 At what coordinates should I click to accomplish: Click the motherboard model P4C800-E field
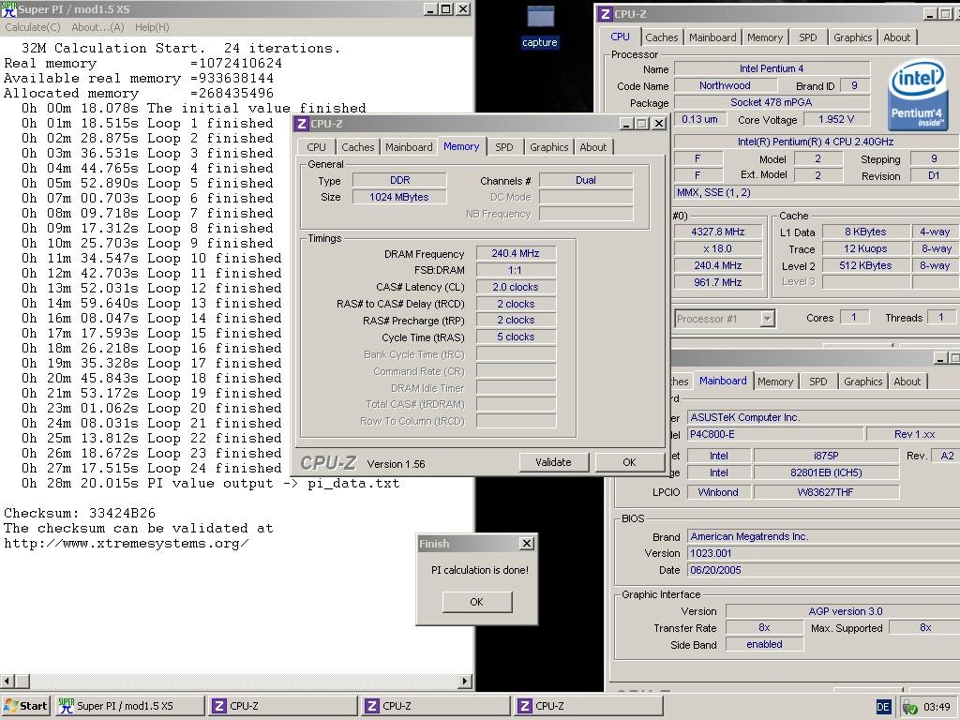(x=775, y=434)
